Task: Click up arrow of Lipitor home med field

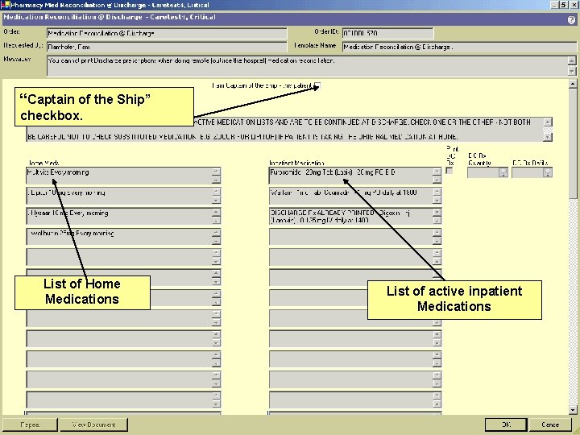Action: pyautogui.click(x=217, y=192)
